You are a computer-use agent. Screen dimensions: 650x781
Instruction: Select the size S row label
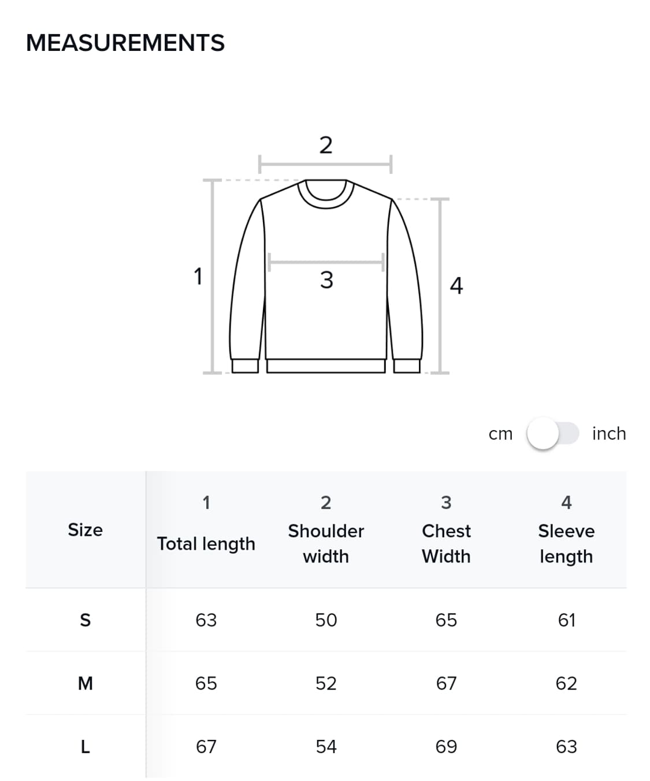(86, 620)
